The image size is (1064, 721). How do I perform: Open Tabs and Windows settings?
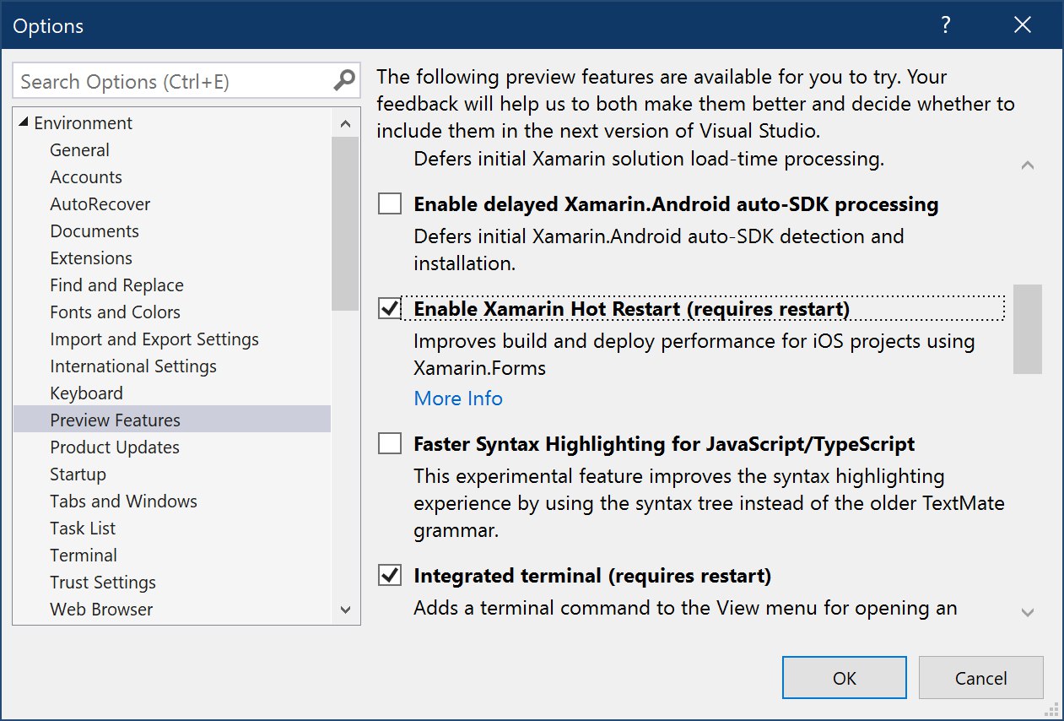click(x=123, y=501)
